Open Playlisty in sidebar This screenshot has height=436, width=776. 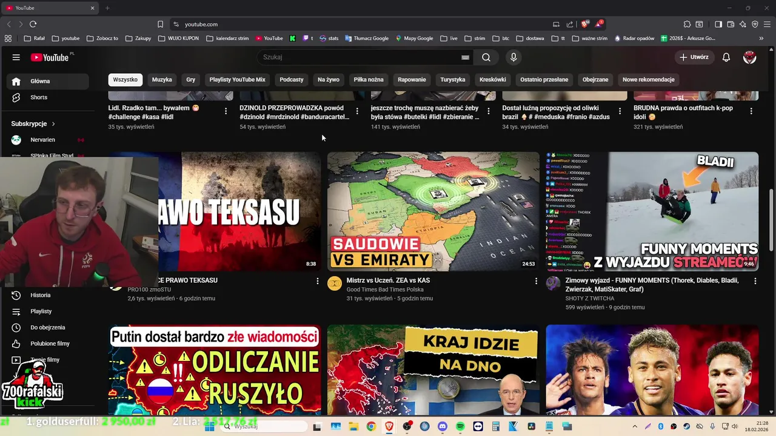48,311
